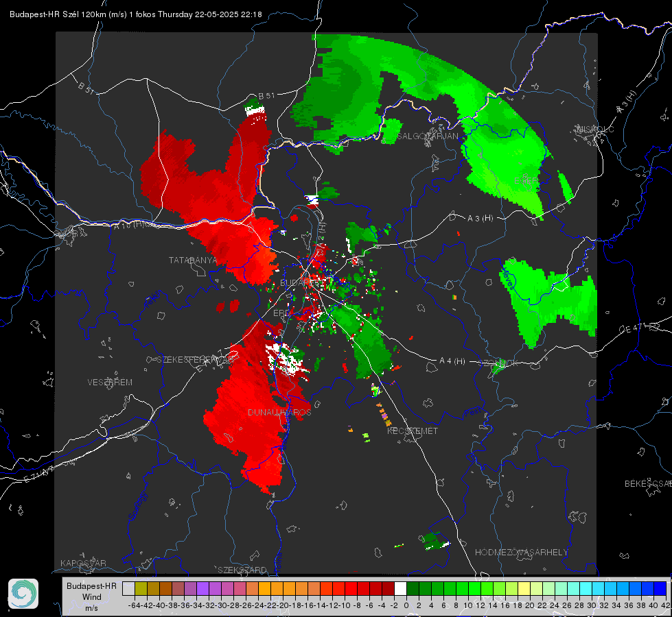
Task: Click the swirl logo icon beside the legend
Action: point(23,594)
